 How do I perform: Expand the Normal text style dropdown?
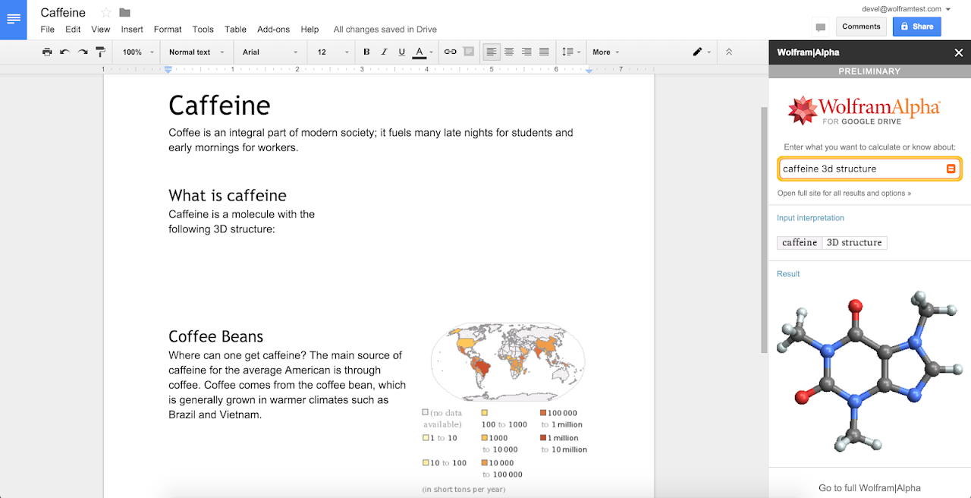click(x=196, y=52)
